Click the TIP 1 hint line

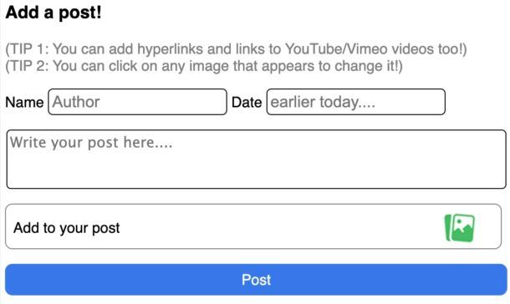(236, 49)
